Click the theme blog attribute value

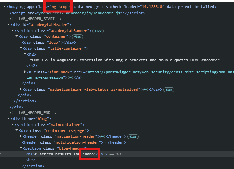click(x=42, y=119)
